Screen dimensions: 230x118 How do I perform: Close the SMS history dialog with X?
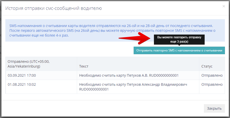(223, 6)
